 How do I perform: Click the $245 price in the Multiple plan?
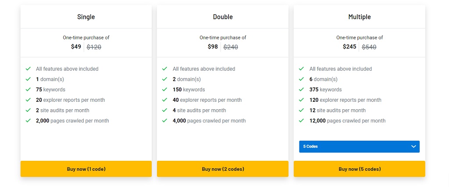point(349,47)
